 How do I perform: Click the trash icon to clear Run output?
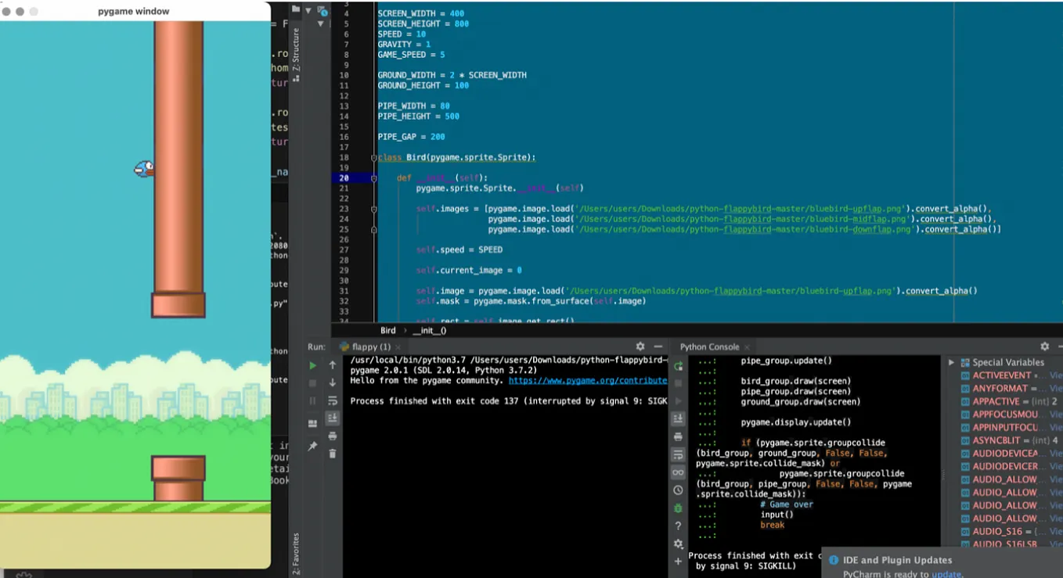coord(333,454)
